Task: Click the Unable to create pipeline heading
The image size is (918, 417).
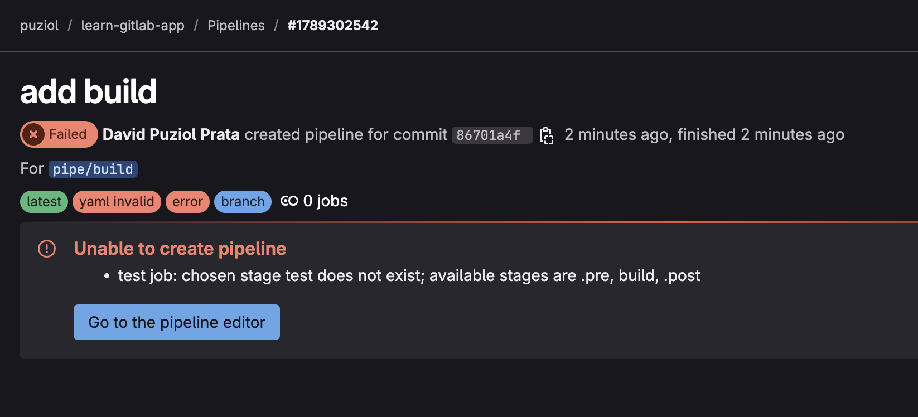Action: (180, 248)
